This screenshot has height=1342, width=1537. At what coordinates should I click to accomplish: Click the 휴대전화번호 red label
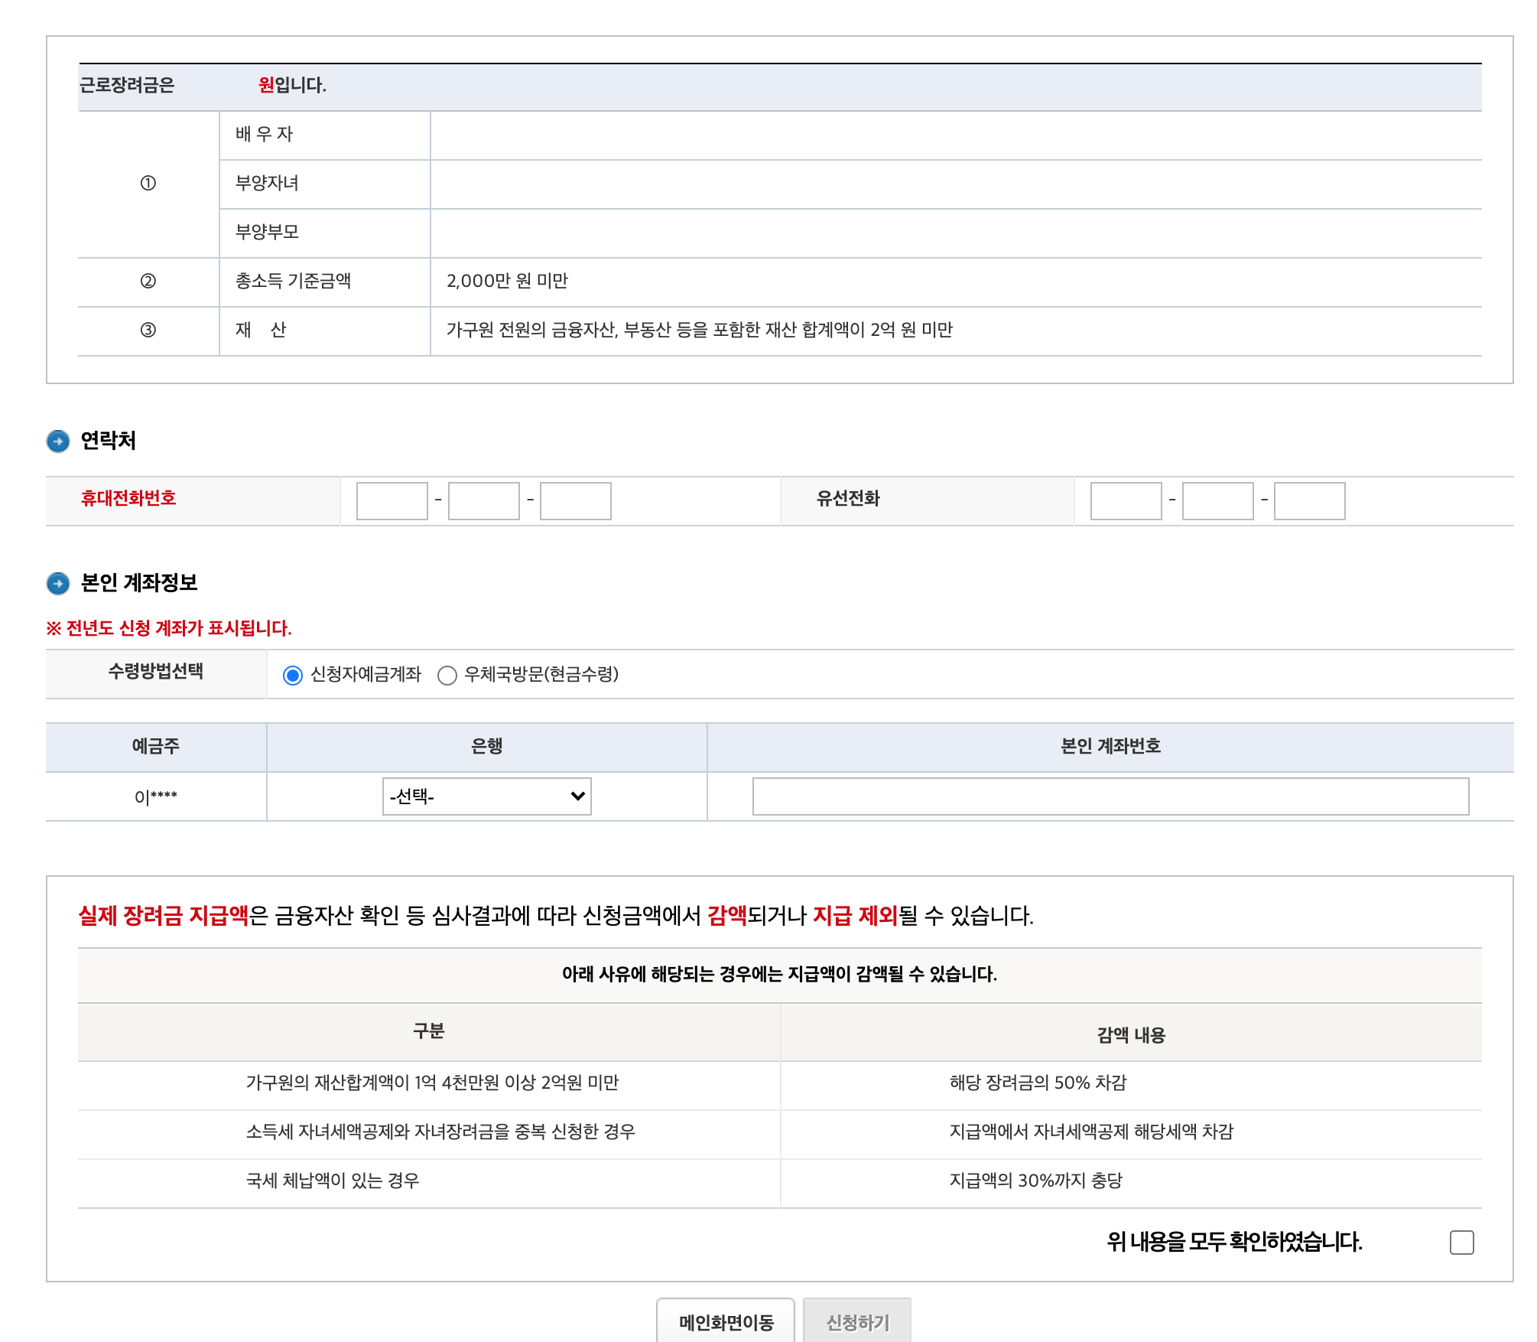(128, 499)
